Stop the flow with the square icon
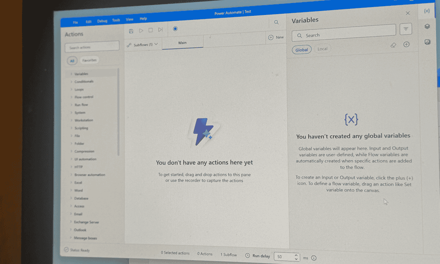The height and width of the screenshot is (264, 440). click(150, 30)
